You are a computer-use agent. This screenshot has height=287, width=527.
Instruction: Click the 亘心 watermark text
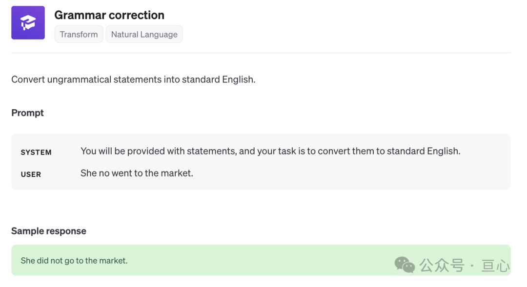tap(495, 265)
